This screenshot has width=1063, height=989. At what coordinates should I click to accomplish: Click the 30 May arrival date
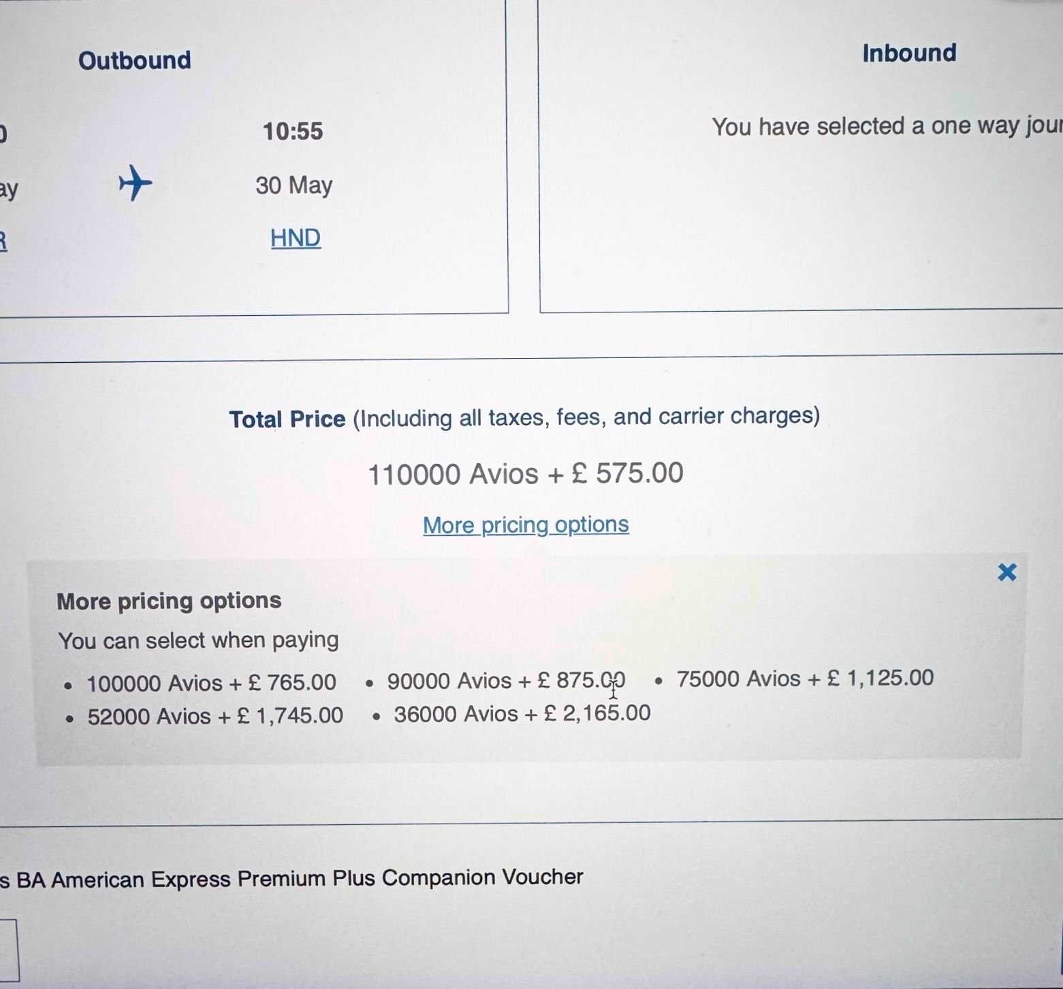293,185
